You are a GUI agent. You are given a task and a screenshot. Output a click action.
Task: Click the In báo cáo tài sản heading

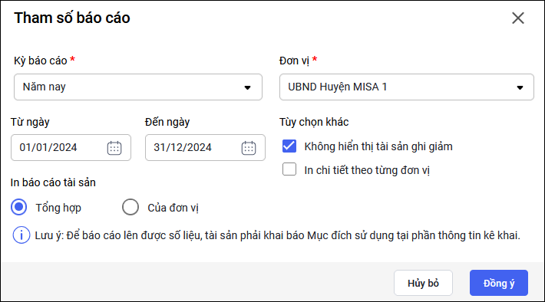(x=53, y=182)
